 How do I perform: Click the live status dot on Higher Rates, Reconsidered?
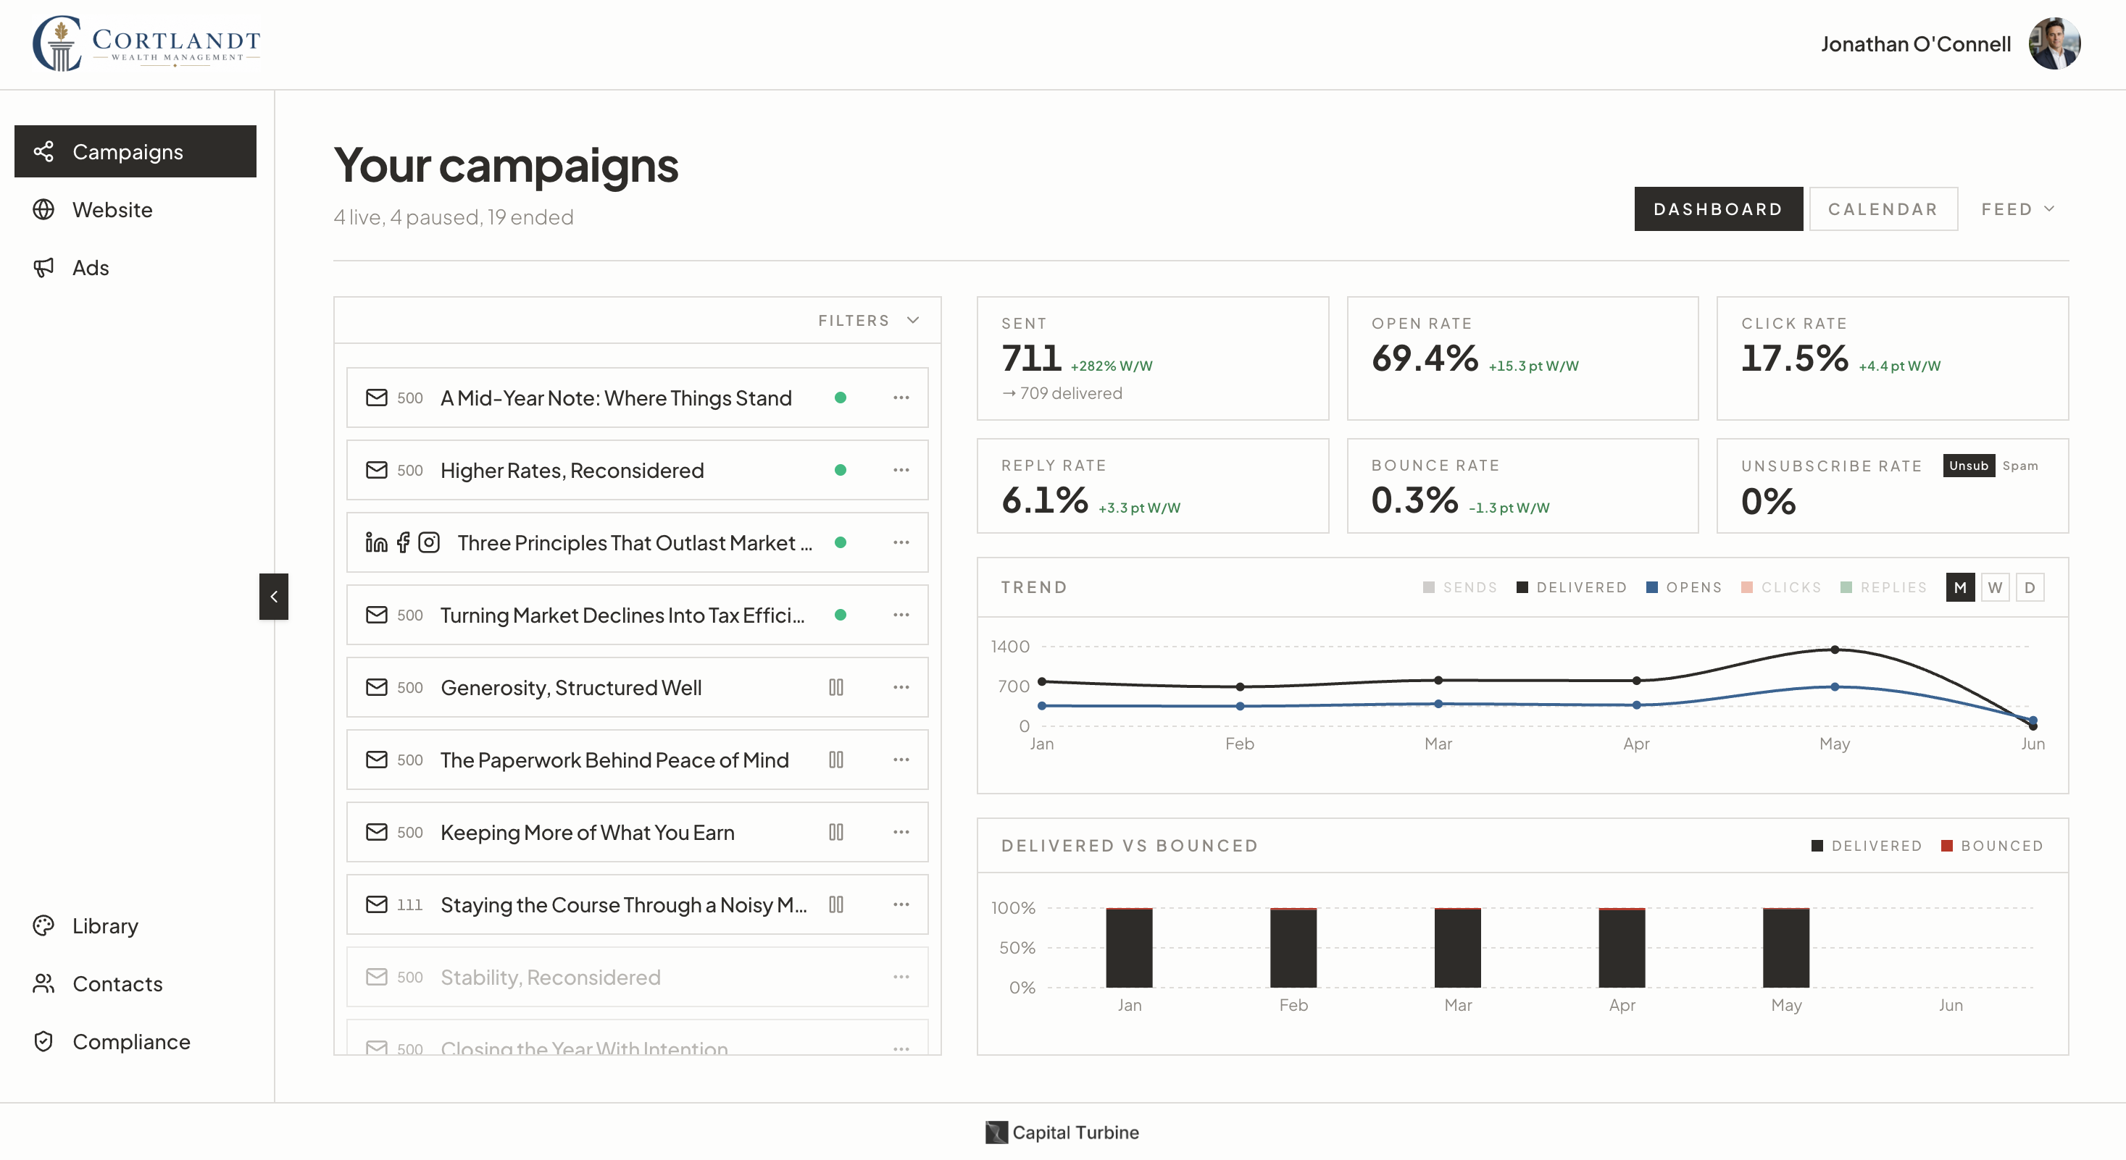pyautogui.click(x=840, y=470)
